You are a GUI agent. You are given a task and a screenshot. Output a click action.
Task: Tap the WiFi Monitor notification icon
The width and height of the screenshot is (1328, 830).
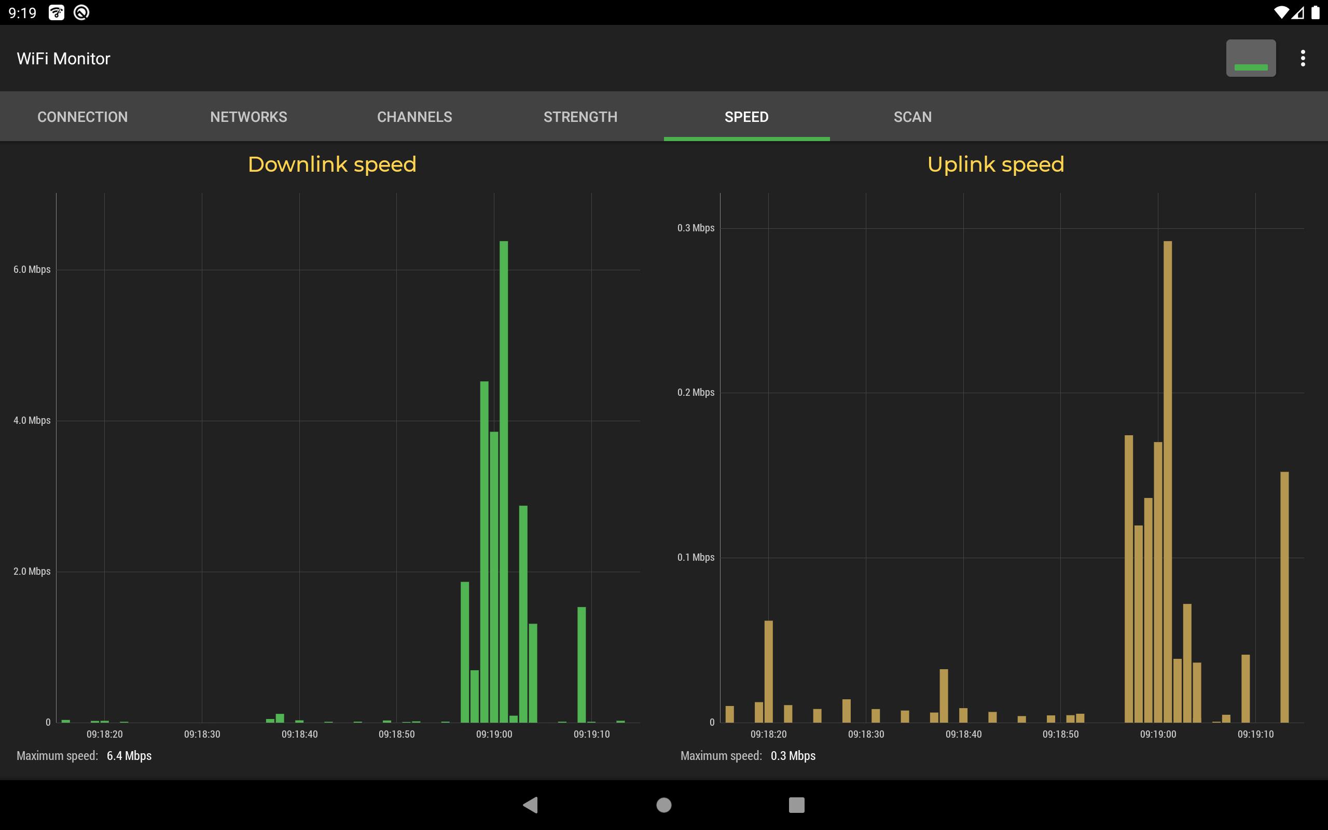click(x=57, y=12)
